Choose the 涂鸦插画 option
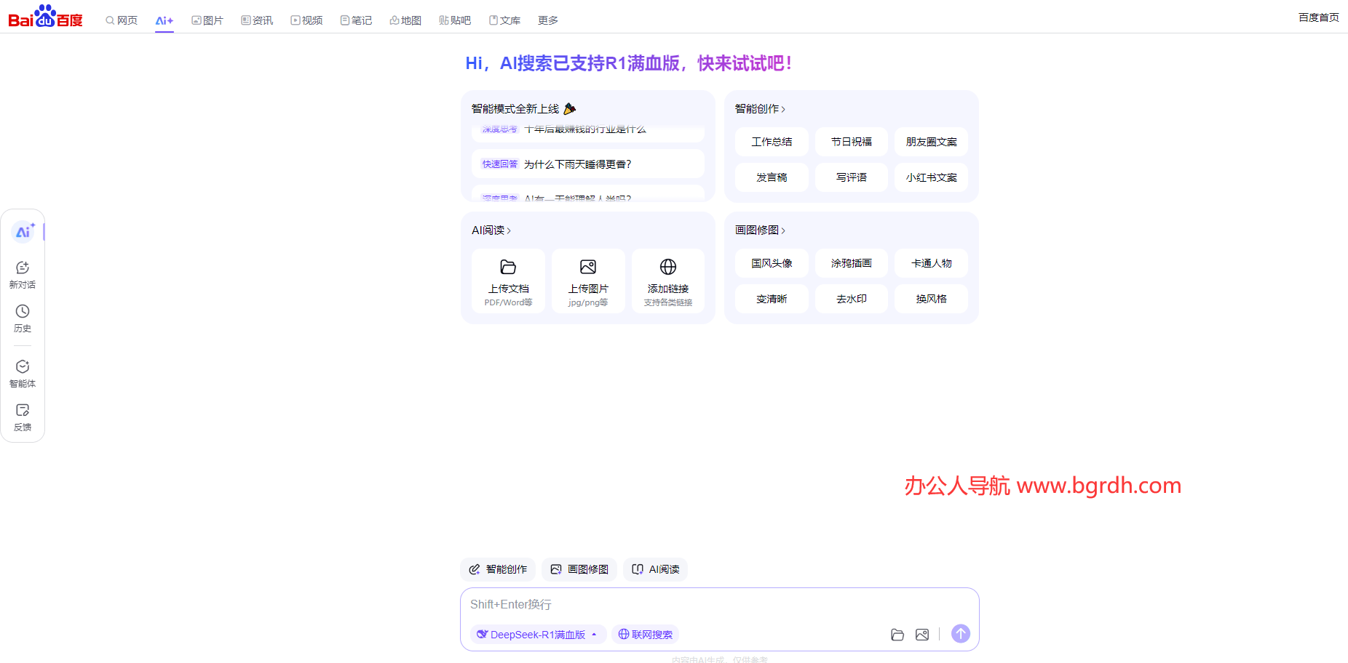 [852, 263]
